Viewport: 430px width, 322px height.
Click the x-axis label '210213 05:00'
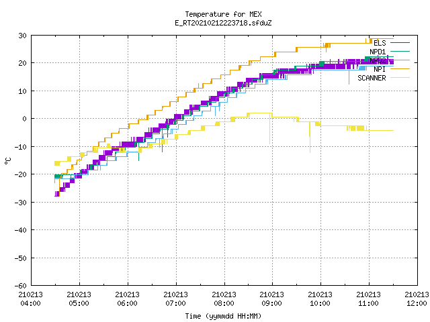[x=79, y=299]
